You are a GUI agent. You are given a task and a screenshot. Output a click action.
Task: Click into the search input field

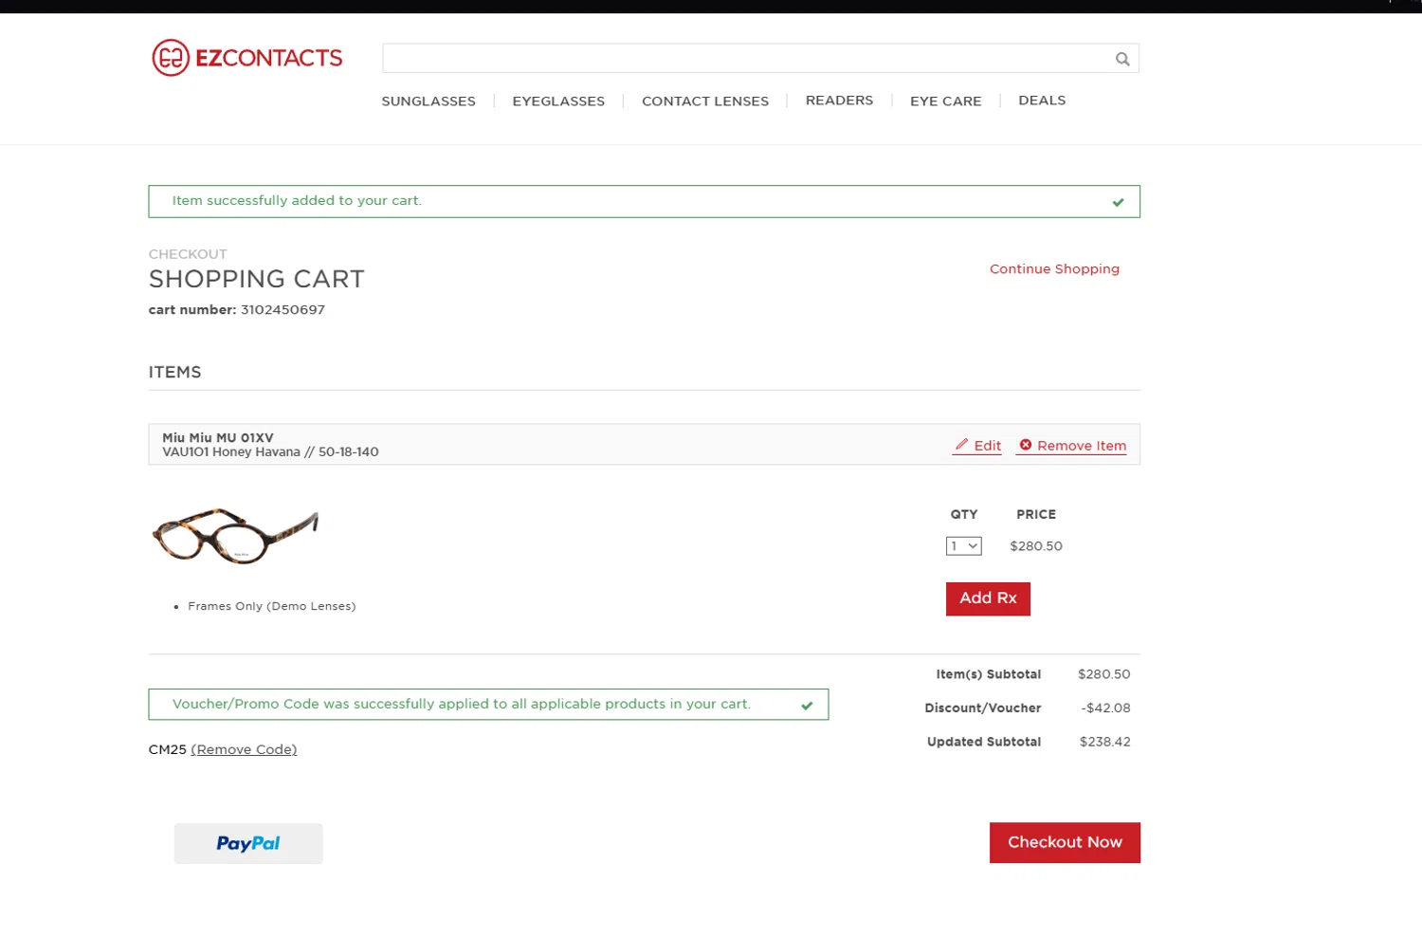click(744, 59)
